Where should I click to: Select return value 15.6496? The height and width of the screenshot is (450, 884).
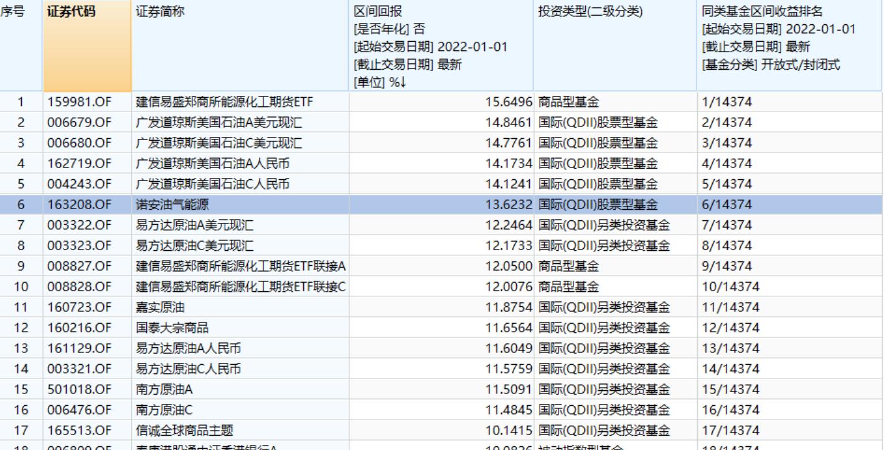pos(509,102)
